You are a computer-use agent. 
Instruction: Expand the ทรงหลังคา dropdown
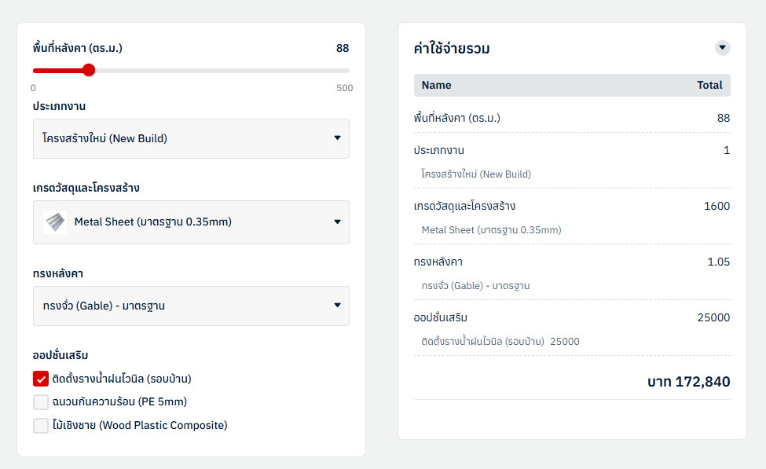[x=191, y=306]
